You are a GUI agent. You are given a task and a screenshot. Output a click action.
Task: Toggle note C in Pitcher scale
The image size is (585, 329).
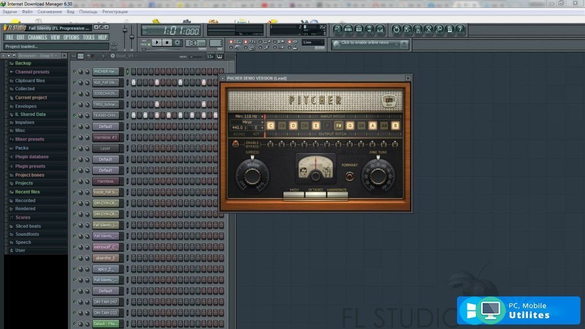[271, 126]
